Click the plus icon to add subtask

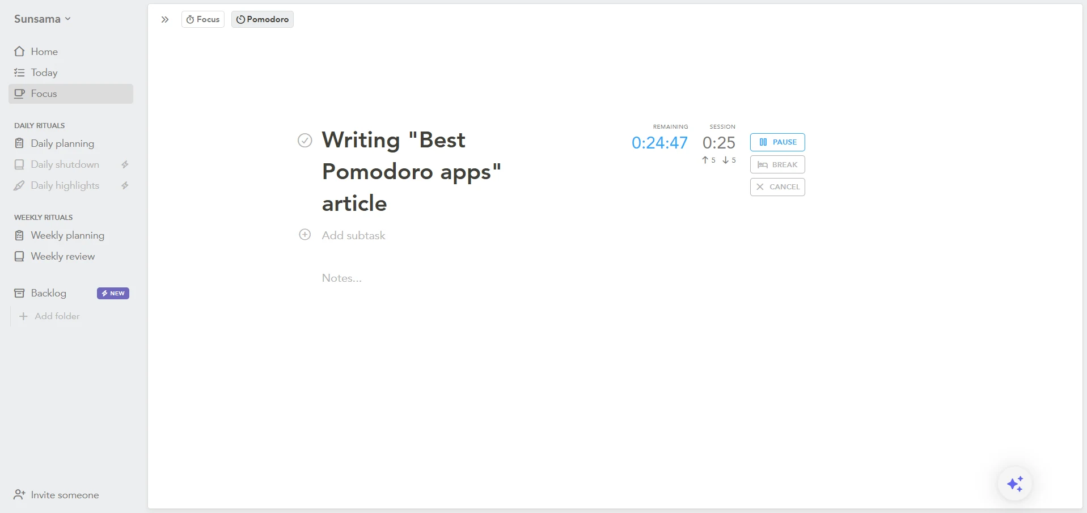(305, 235)
